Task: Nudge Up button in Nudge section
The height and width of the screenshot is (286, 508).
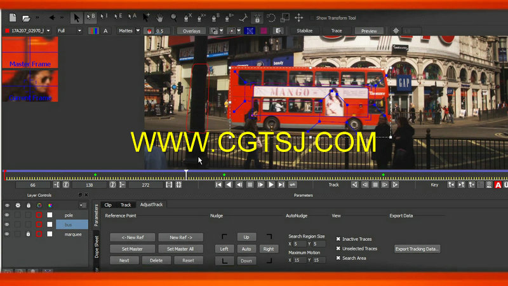Action: click(x=246, y=237)
